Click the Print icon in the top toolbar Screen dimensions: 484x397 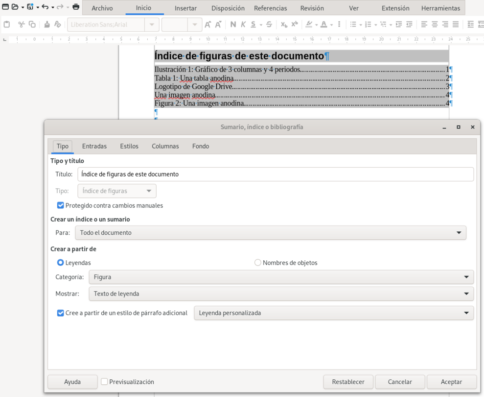coord(76,7)
